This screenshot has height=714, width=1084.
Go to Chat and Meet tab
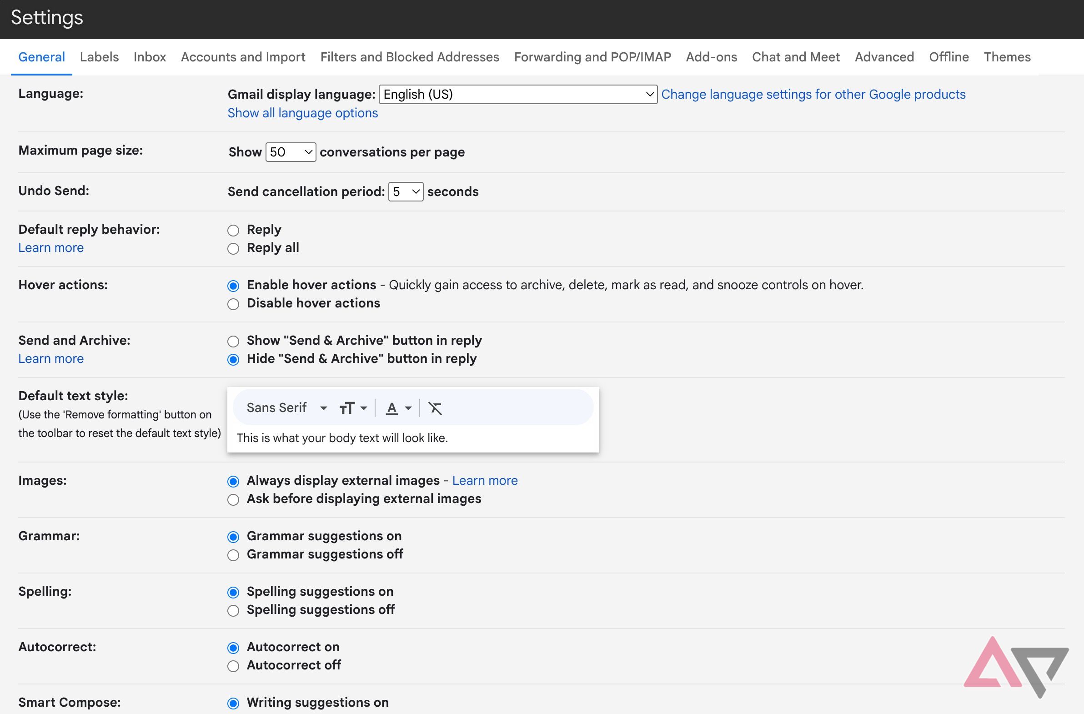point(796,57)
